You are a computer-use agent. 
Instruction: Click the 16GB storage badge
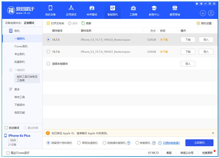[x=13, y=140]
